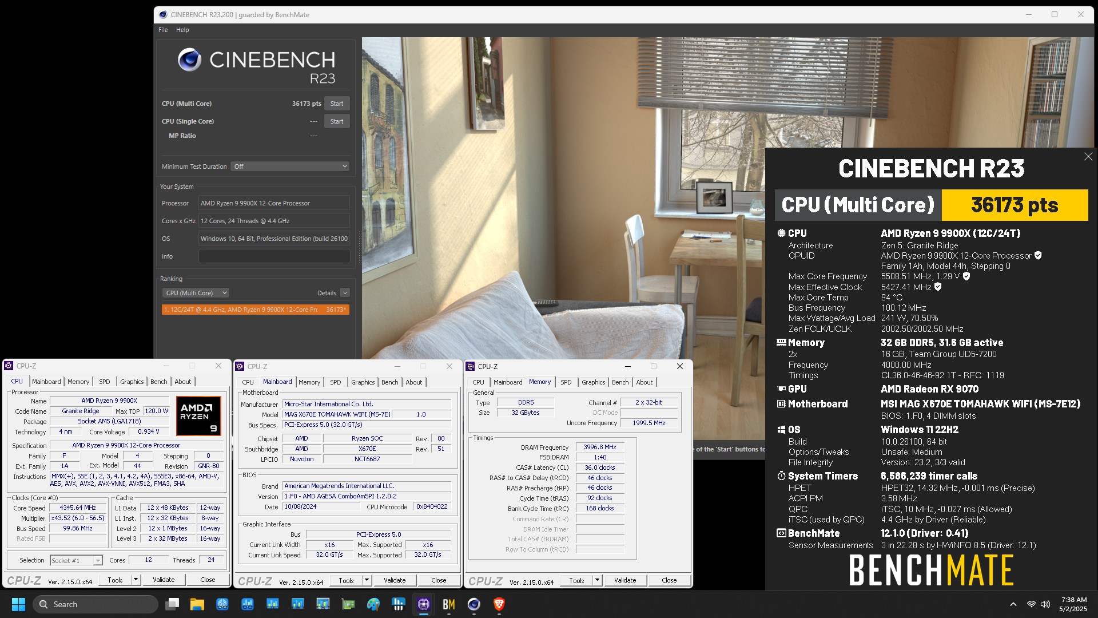Click the Cinebench icon in the title bar

[x=163, y=15]
